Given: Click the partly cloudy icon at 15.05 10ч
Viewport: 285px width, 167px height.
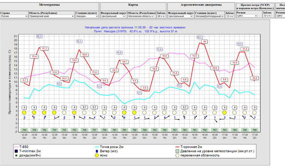Looking at the screenshot, I should [155, 113].
